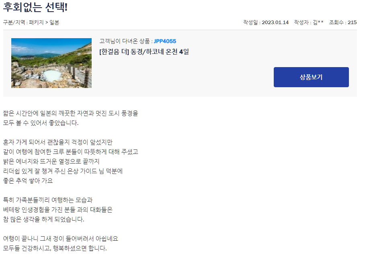This screenshot has height=264, width=365.
Task: Click the closing line 모두들 건강하시고
Action: pyautogui.click(x=55, y=248)
